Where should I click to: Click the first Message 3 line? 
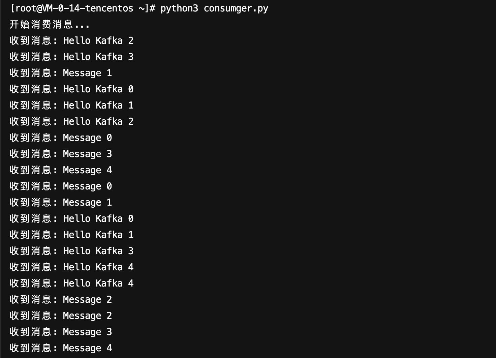point(61,154)
